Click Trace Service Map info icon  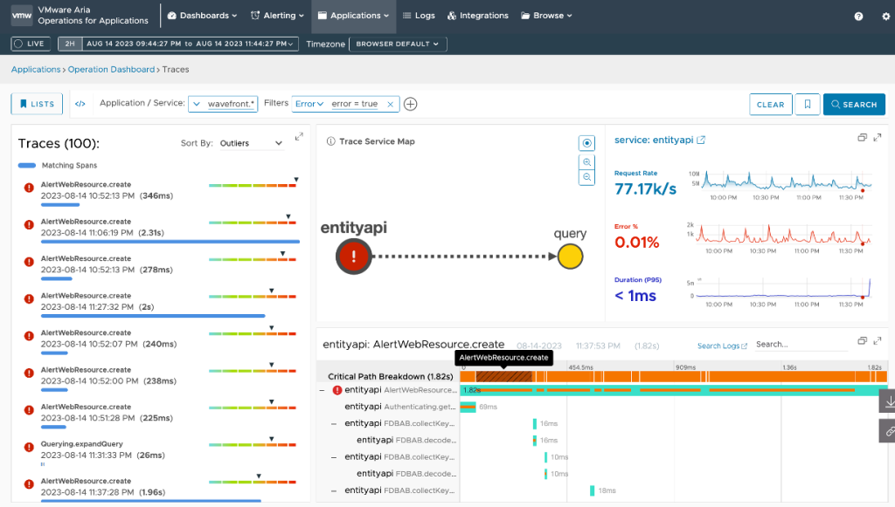(x=330, y=141)
